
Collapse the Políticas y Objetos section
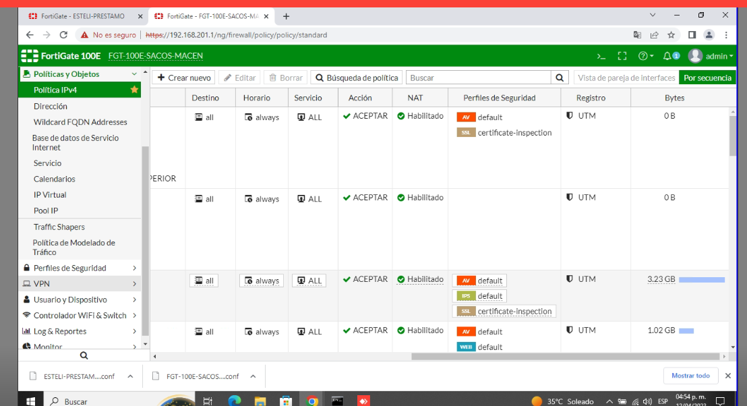[134, 74]
